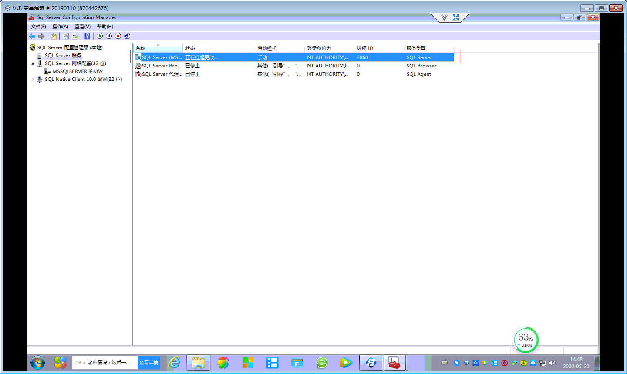Click the Back arrow toolbar icon
The height and width of the screenshot is (374, 627).
32,36
